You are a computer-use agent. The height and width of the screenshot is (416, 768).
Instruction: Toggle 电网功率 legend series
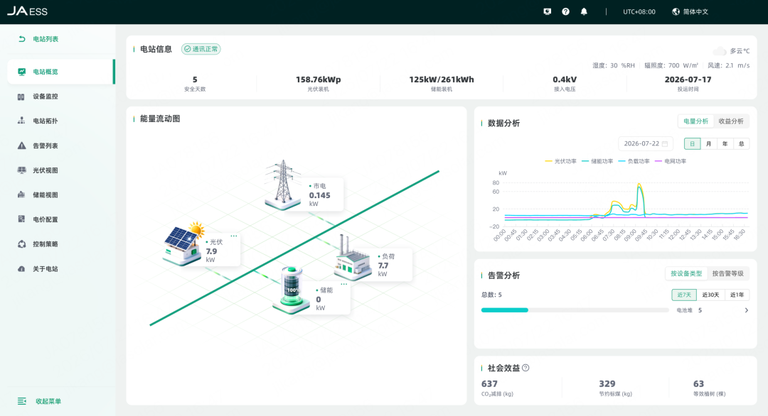click(x=671, y=161)
